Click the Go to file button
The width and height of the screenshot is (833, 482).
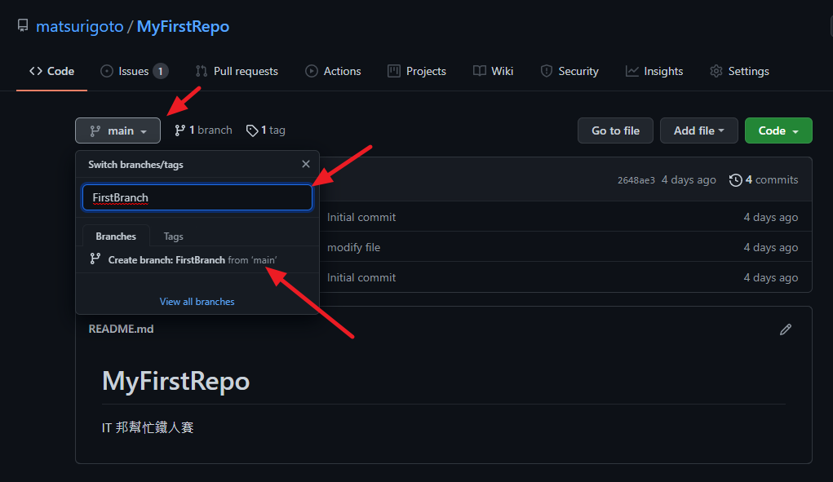click(x=615, y=130)
